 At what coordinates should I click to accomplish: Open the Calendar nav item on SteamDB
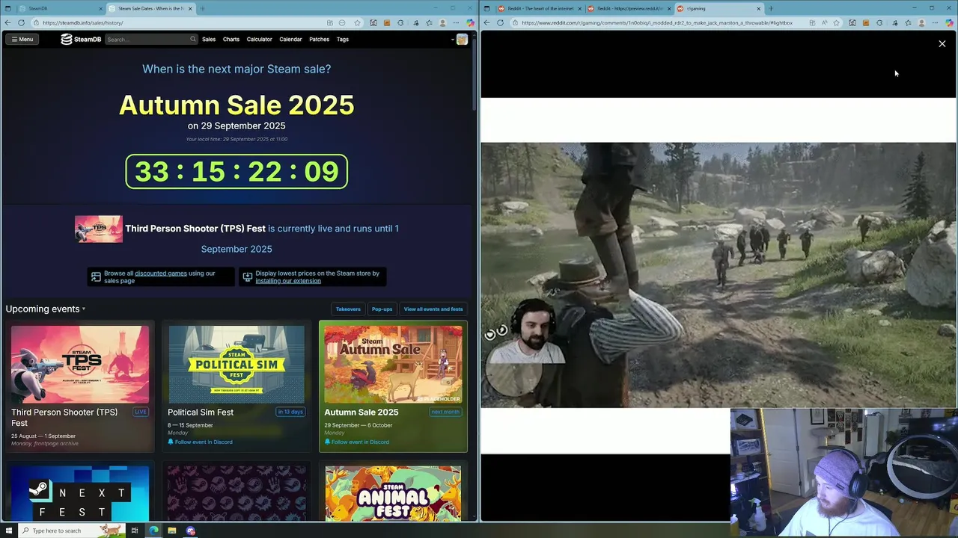290,39
